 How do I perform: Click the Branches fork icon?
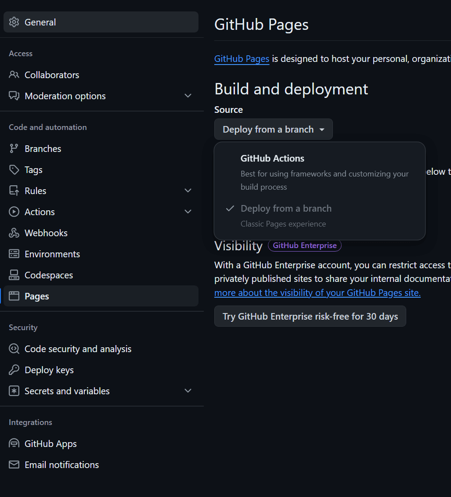pyautogui.click(x=14, y=148)
